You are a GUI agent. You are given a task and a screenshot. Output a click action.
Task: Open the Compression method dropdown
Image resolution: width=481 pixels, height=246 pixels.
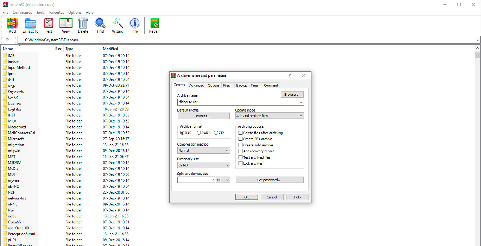click(227, 151)
